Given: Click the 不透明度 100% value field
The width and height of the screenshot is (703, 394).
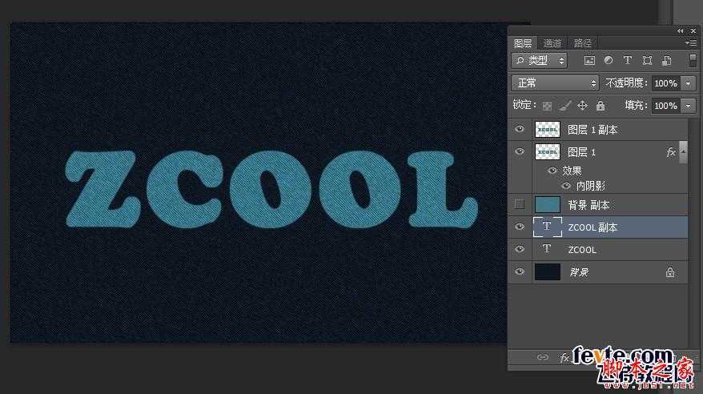Looking at the screenshot, I should coord(666,83).
